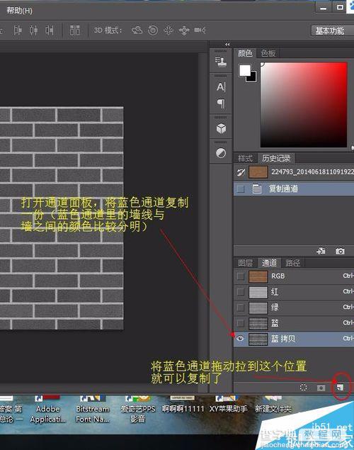
Task: Open the Clone Source panel icon
Action: (x=221, y=62)
